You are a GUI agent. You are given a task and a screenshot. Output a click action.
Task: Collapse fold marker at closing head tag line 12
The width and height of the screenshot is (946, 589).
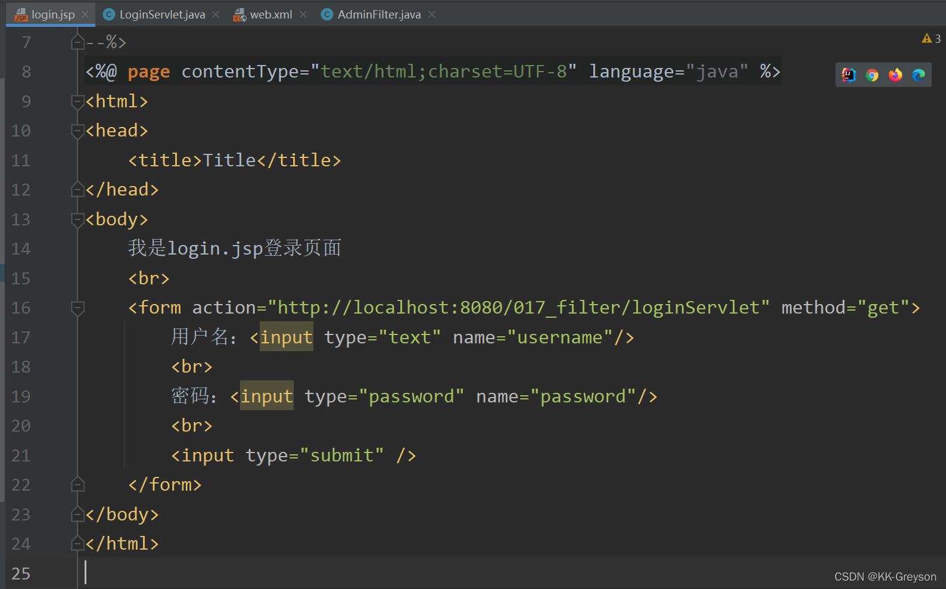click(77, 190)
